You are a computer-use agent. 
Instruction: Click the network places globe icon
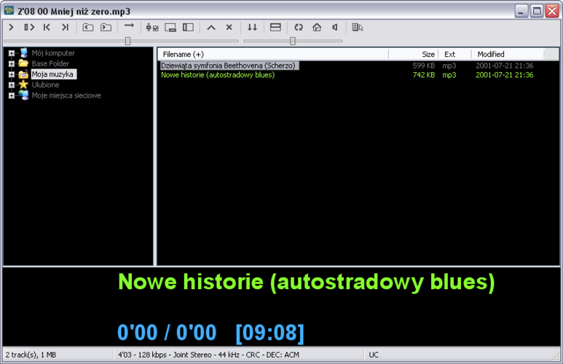pyautogui.click(x=24, y=95)
